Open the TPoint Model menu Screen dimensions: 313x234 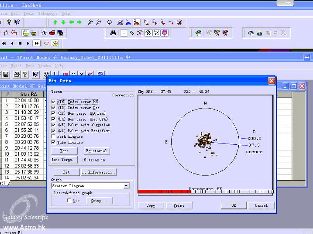click(x=16, y=66)
